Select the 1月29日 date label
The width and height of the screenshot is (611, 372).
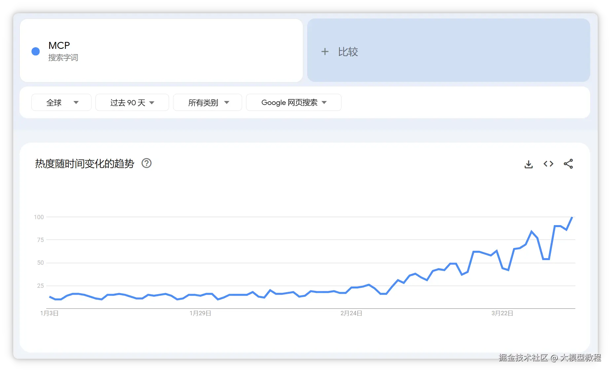(x=200, y=313)
